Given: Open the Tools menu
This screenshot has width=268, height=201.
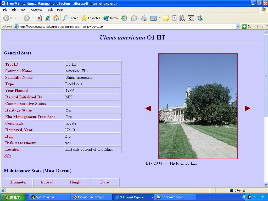Looking at the screenshot, I should (49, 10).
